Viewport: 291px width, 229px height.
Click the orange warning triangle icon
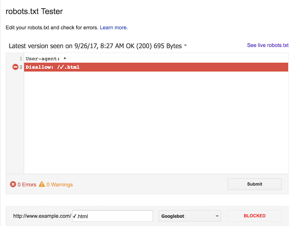click(x=42, y=184)
